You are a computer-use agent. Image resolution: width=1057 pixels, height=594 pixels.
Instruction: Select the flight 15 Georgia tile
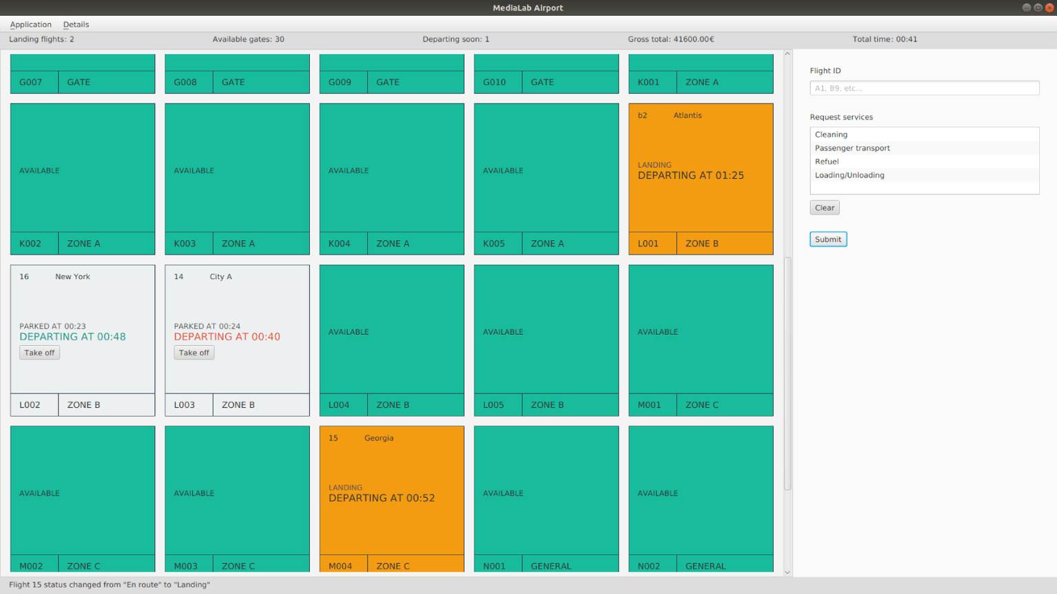392,499
